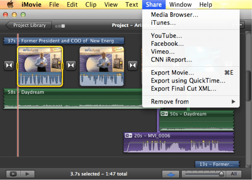Click the 3.7s selected – 1:47 total status
This screenshot has width=252, height=180.
pyautogui.click(x=99, y=174)
